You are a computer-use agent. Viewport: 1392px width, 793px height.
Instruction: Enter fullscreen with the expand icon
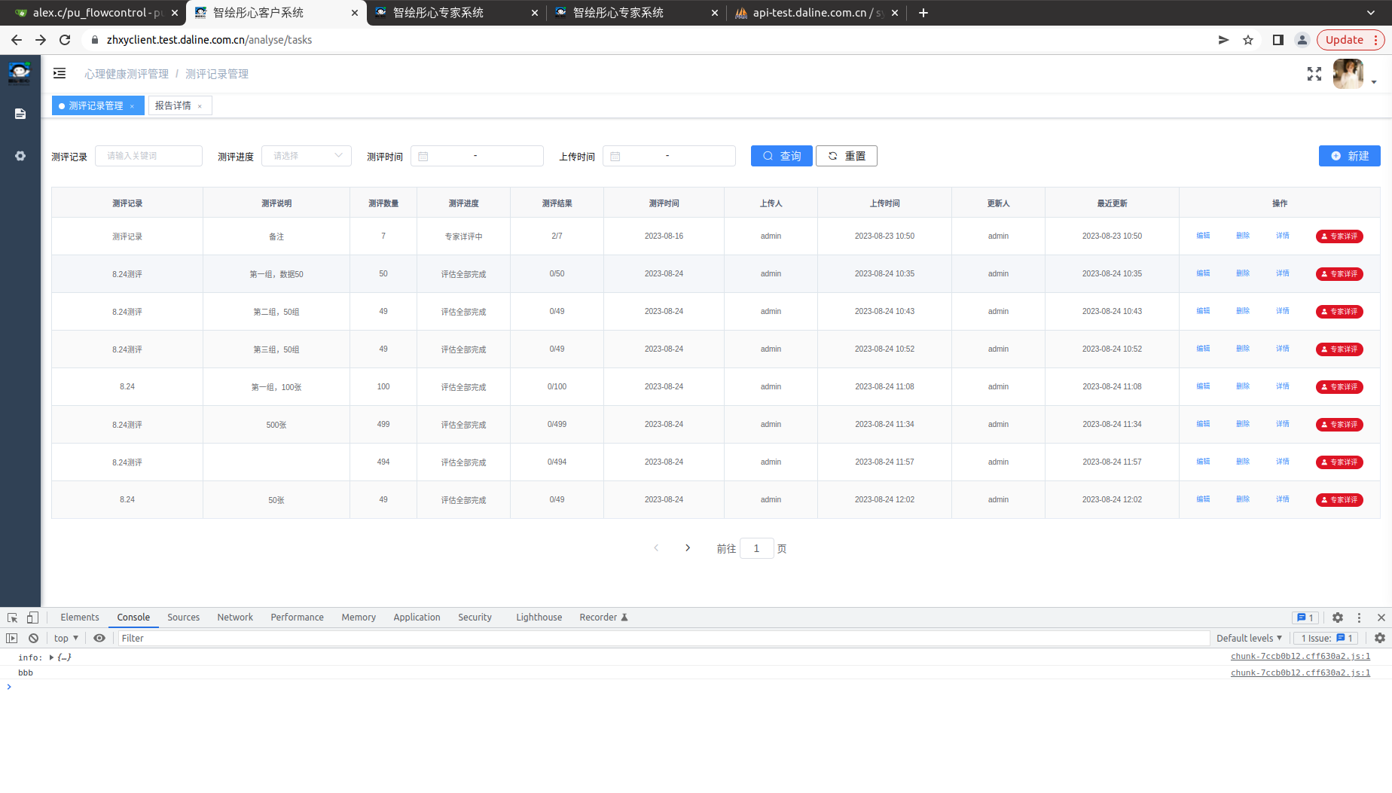(x=1314, y=74)
